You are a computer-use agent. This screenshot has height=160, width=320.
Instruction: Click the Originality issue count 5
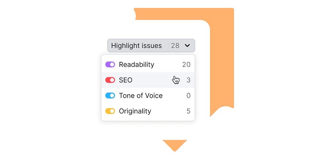click(188, 111)
